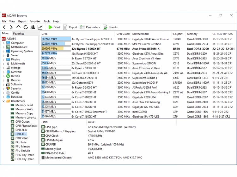
Task: Open the Tools menu
Action: pyautogui.click(x=47, y=21)
